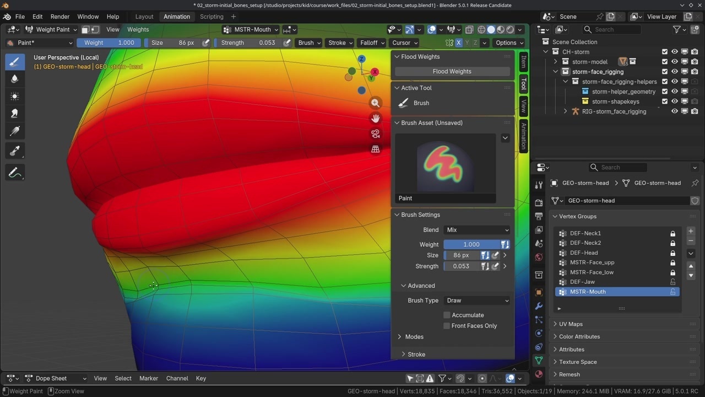Click the zoom magnifier icon in viewport
The height and width of the screenshot is (397, 705).
(375, 103)
